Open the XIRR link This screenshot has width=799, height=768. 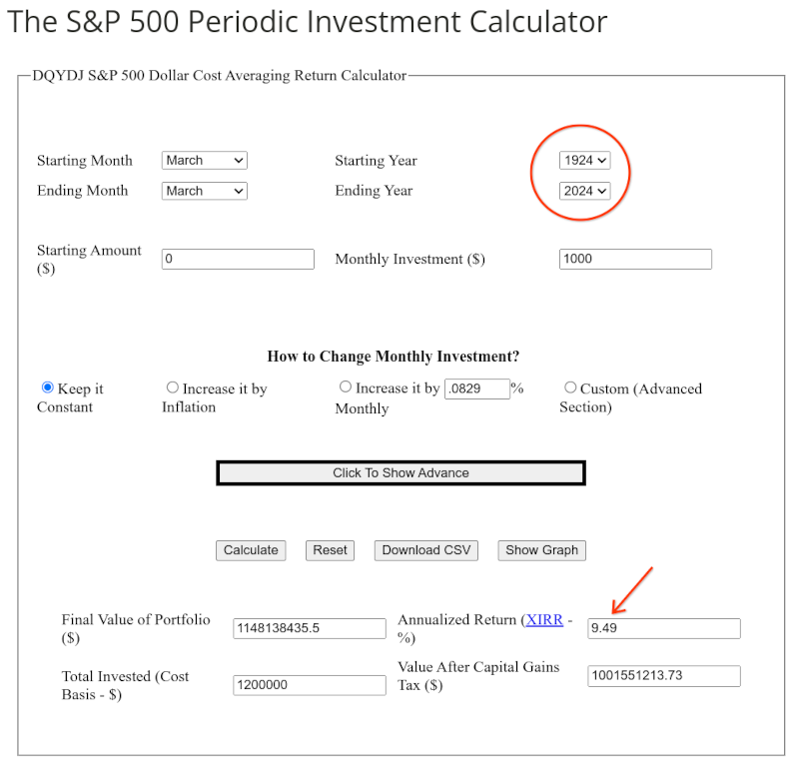coord(544,620)
